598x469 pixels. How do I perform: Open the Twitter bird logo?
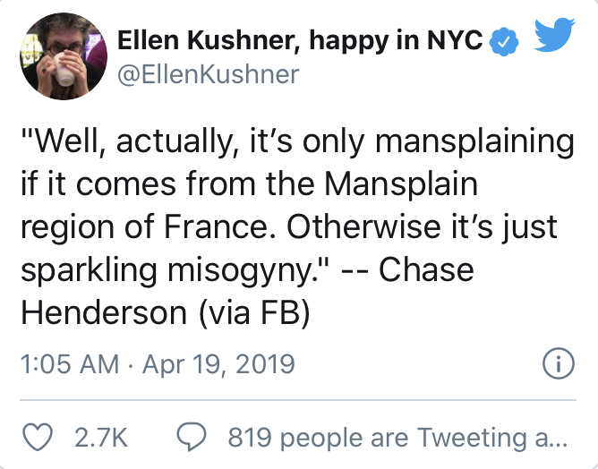coord(555,35)
